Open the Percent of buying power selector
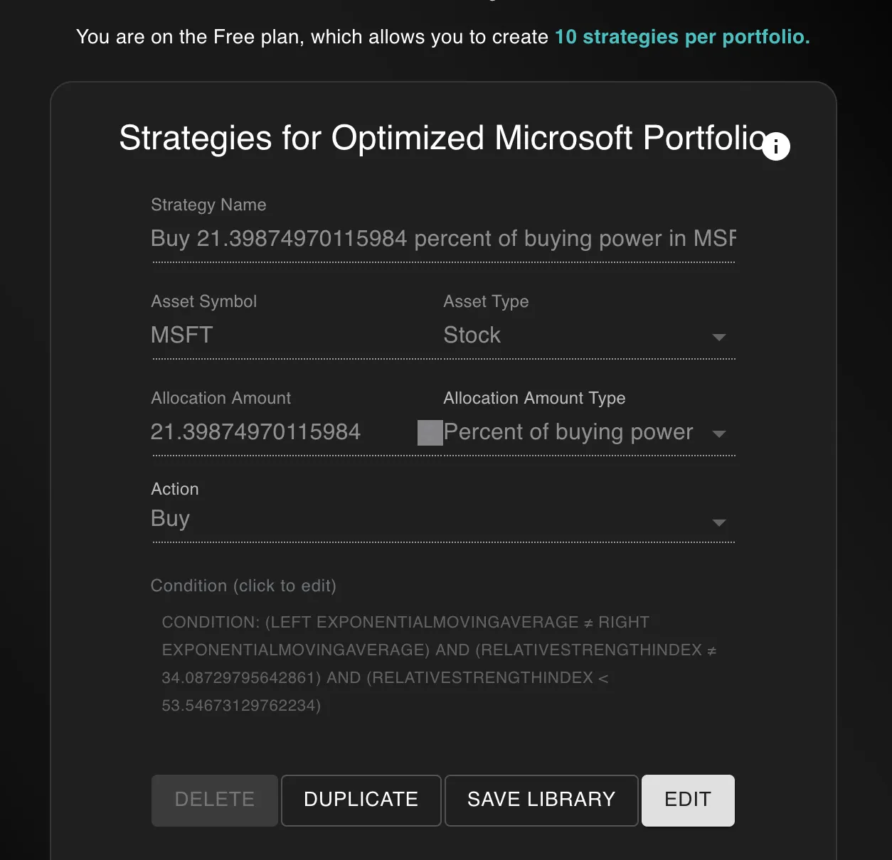Screen dimensions: 892x860 589,432
